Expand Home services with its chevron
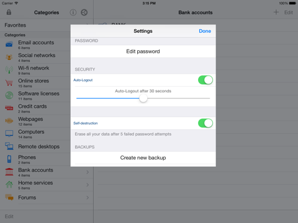Screen dimensions: 298x223 point(88,185)
